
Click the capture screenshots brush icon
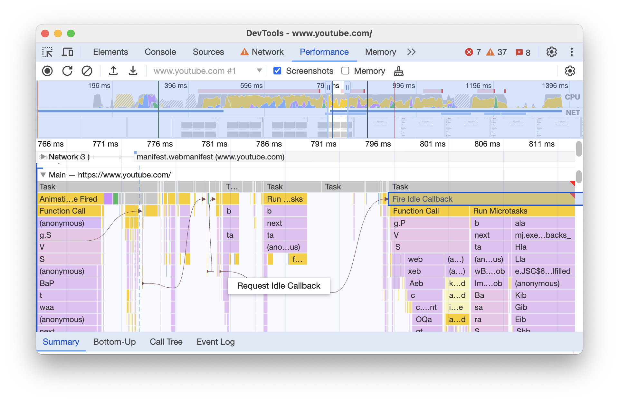tap(398, 71)
